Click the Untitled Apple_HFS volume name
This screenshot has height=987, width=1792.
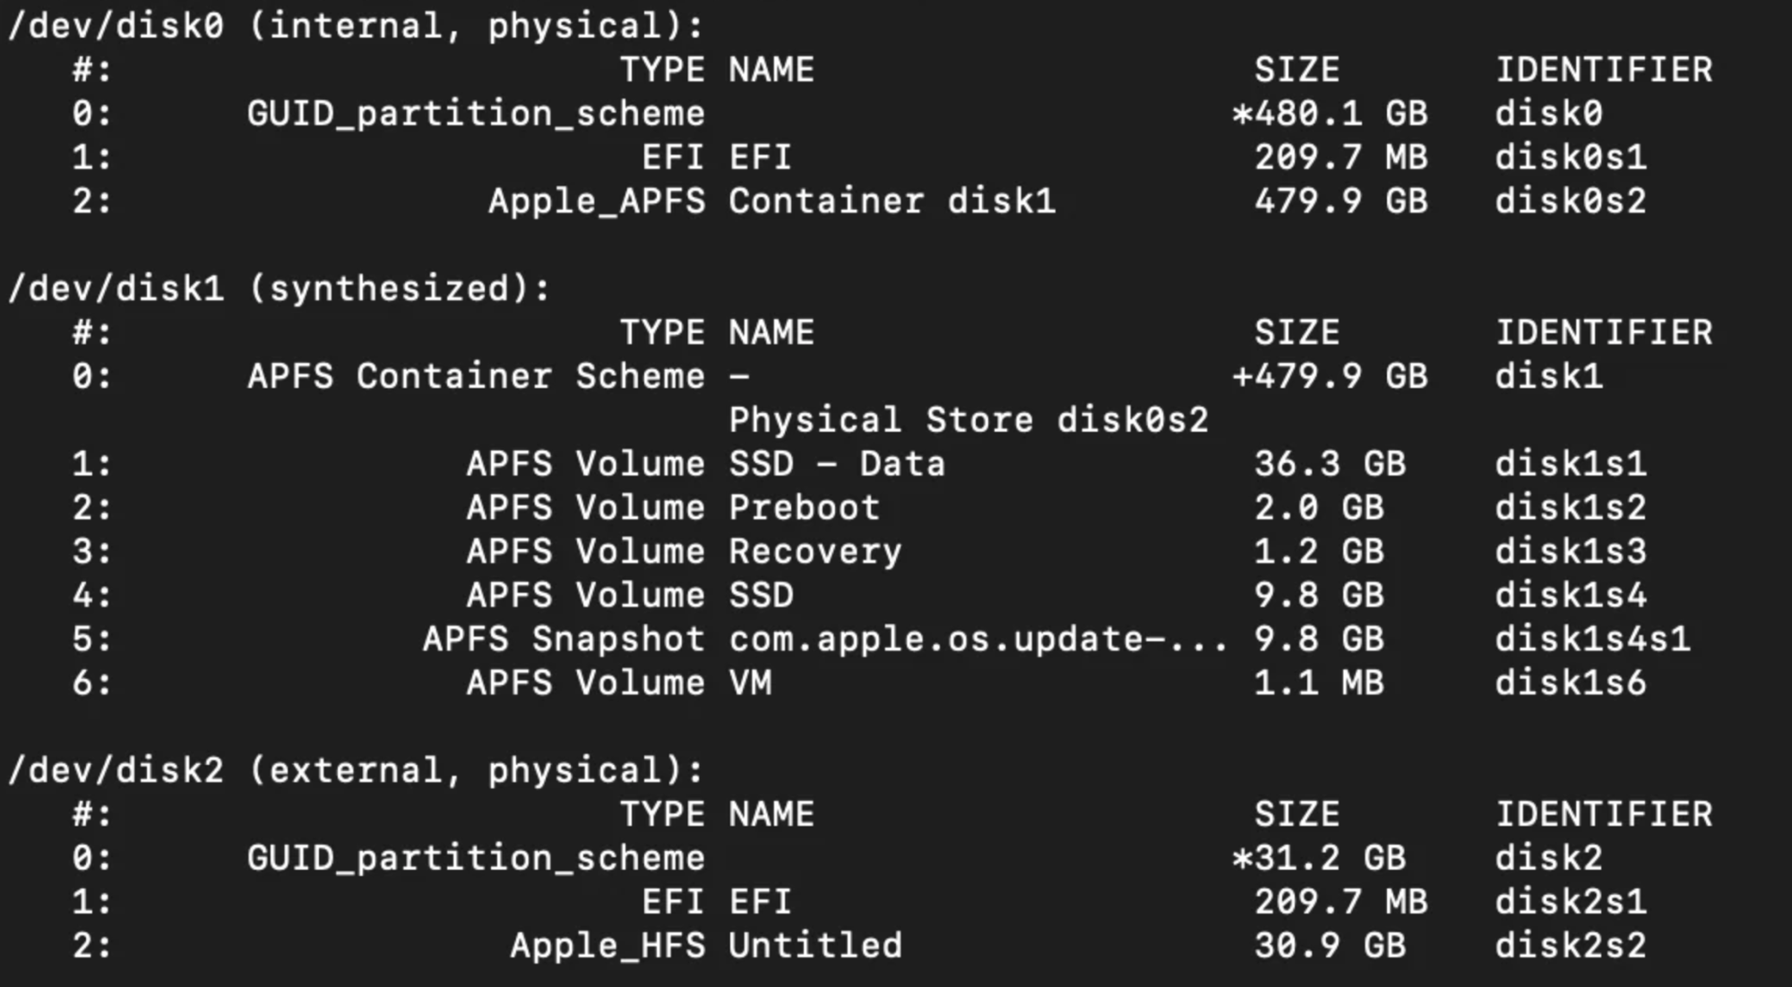814,946
